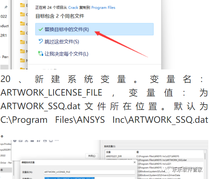
Task: Click the 变量名 field containing ARTWORK_LICENSE_FILE
Action: (89, 172)
